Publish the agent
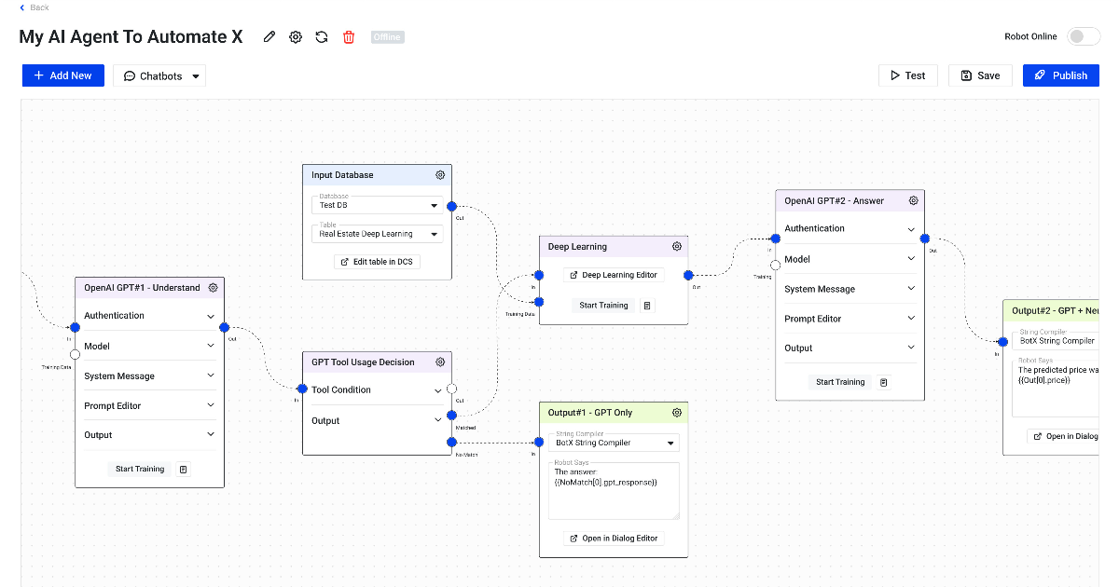Screen dimensions: 1119x587 [1060, 75]
